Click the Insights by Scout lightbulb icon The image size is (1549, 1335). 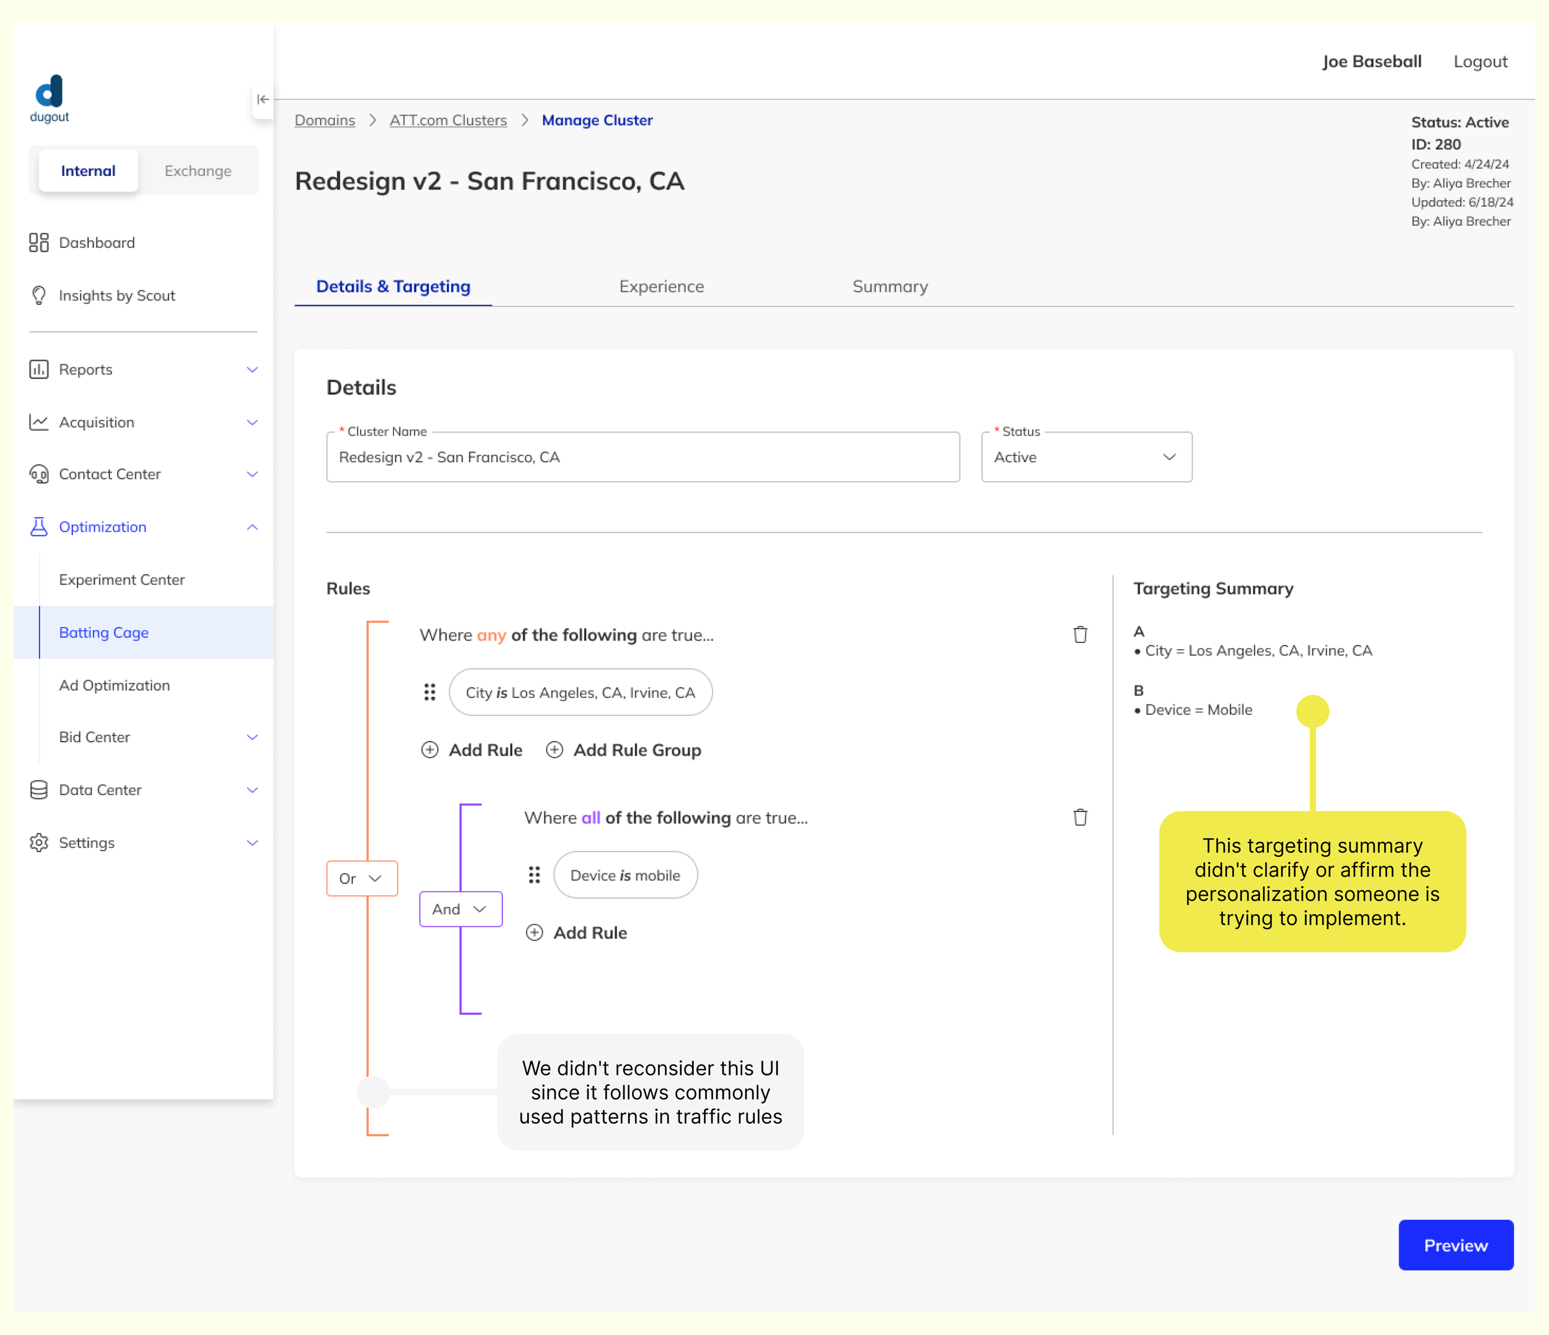click(39, 295)
